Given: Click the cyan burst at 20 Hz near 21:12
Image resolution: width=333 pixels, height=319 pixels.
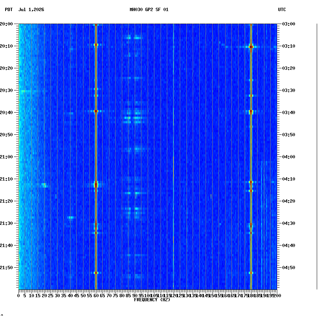Looking at the screenshot, I should click(x=44, y=185).
